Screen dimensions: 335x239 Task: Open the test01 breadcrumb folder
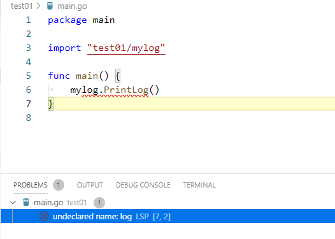22,6
